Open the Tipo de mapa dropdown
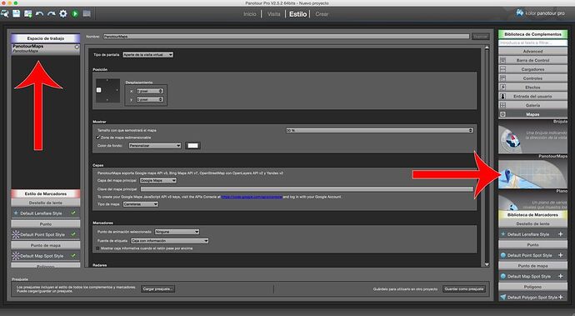 pyautogui.click(x=141, y=204)
